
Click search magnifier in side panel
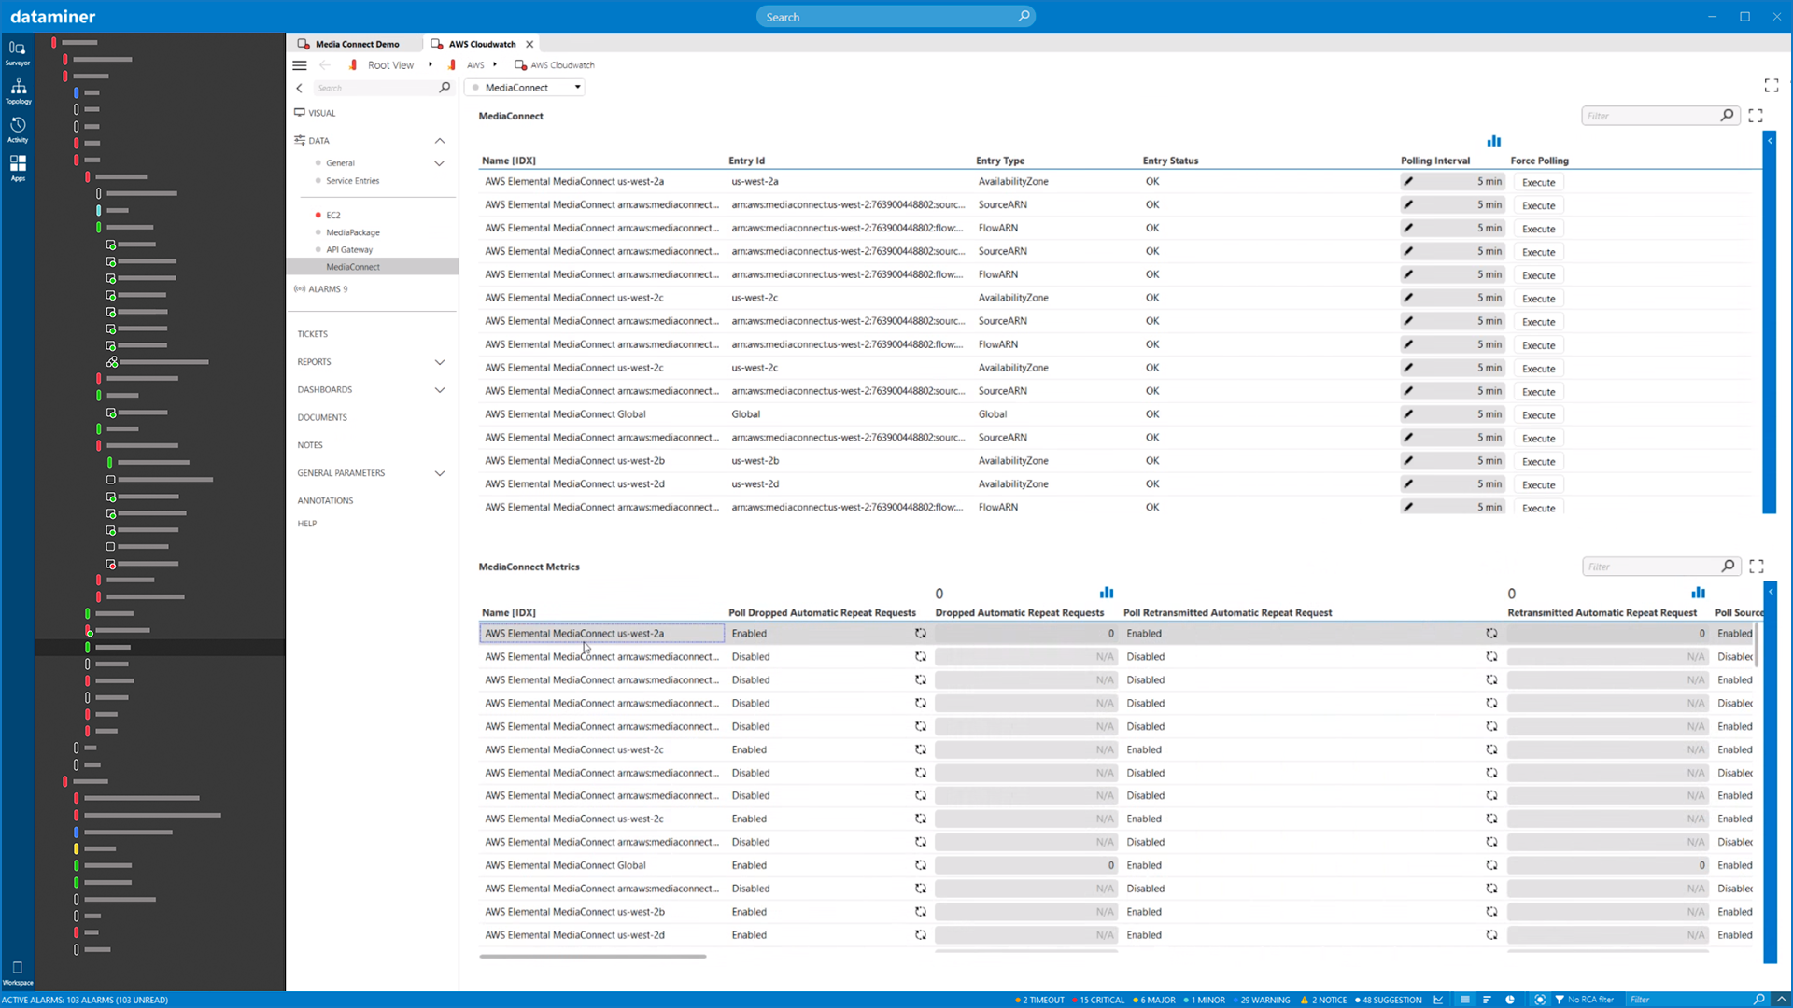[x=445, y=88]
